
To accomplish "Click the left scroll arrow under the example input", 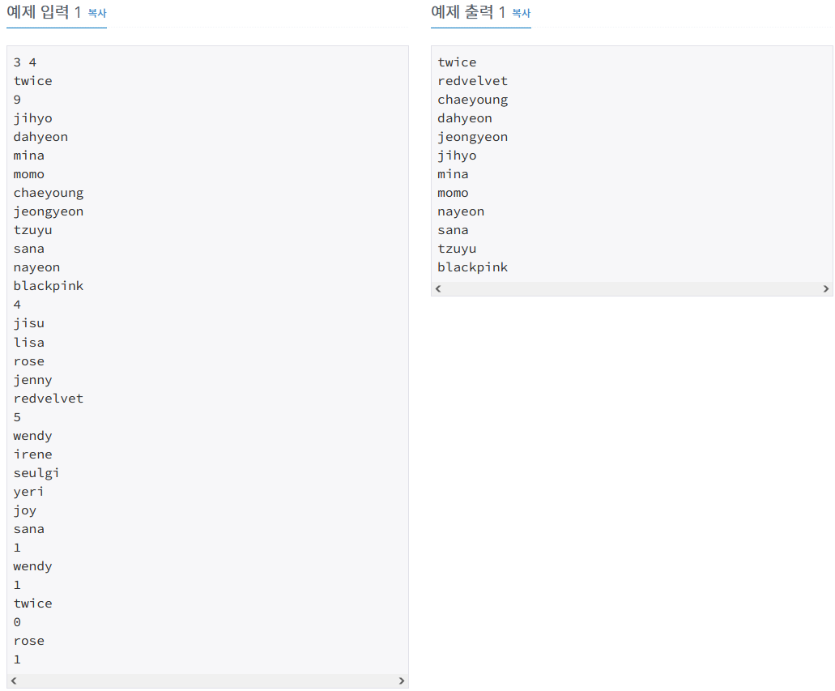I will point(14,681).
